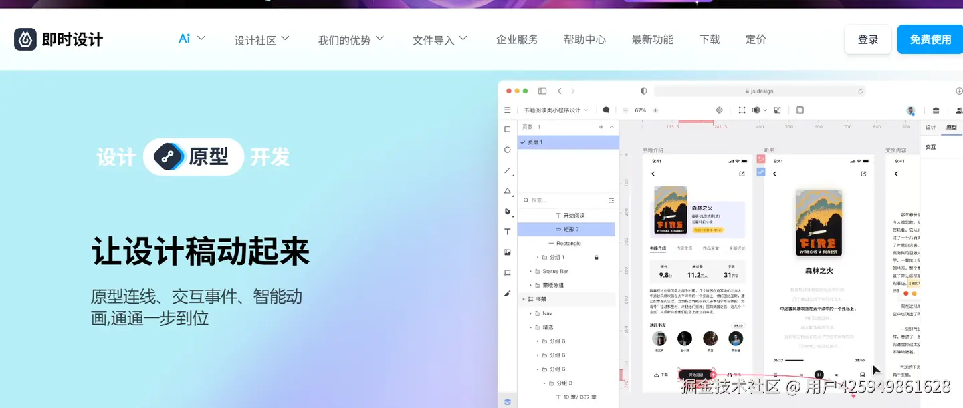Go back with browser back arrow

[560, 91]
